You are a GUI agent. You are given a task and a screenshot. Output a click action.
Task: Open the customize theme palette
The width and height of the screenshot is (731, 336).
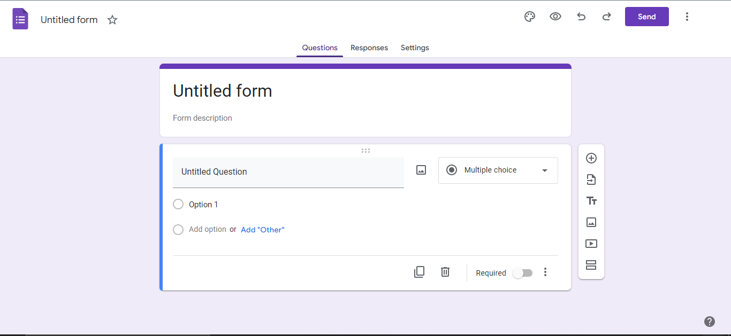click(x=530, y=17)
